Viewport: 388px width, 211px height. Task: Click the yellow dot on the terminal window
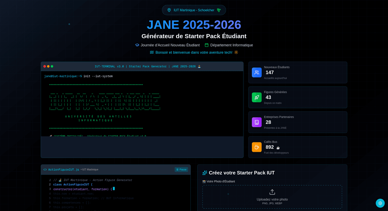pos(48,66)
